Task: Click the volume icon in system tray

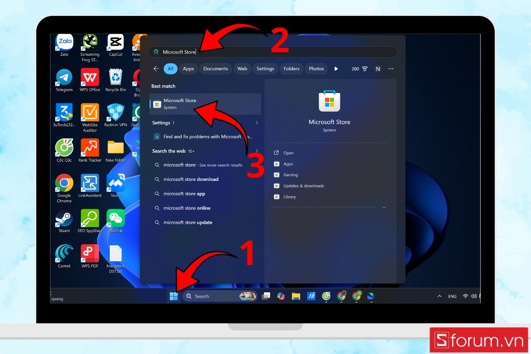Action: click(x=473, y=296)
